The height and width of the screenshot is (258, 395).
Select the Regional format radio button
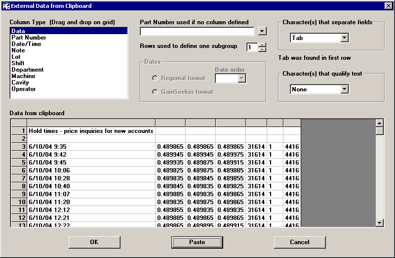tap(155, 78)
